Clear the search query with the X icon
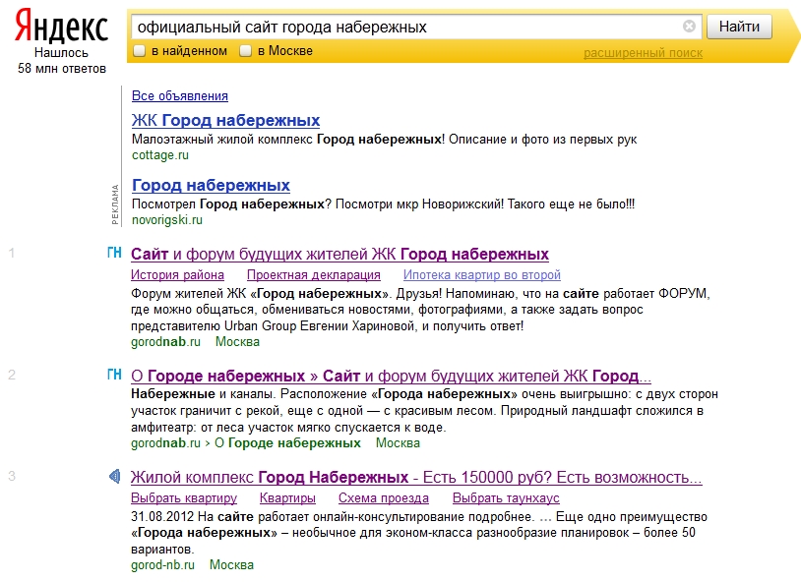801x582 pixels. 689,26
